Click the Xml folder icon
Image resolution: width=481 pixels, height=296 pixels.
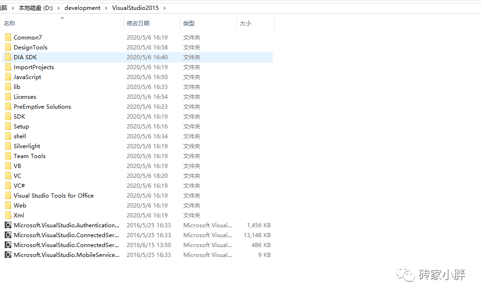click(8, 216)
